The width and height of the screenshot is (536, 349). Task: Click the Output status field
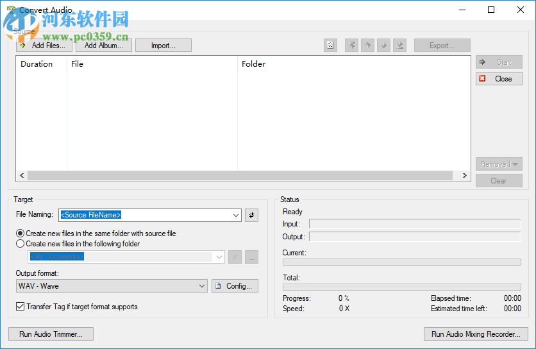pyautogui.click(x=415, y=237)
